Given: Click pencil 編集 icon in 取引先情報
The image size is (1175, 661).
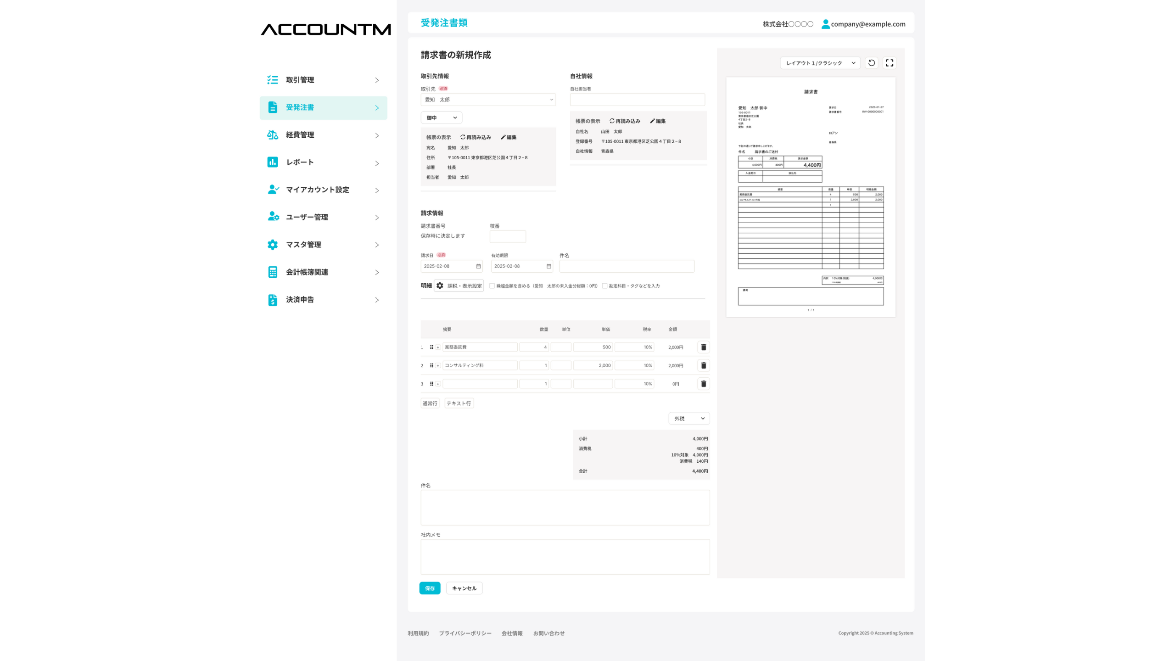Looking at the screenshot, I should pyautogui.click(x=503, y=137).
